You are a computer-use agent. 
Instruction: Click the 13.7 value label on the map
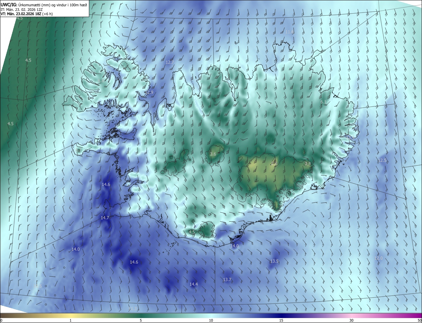coord(227,279)
